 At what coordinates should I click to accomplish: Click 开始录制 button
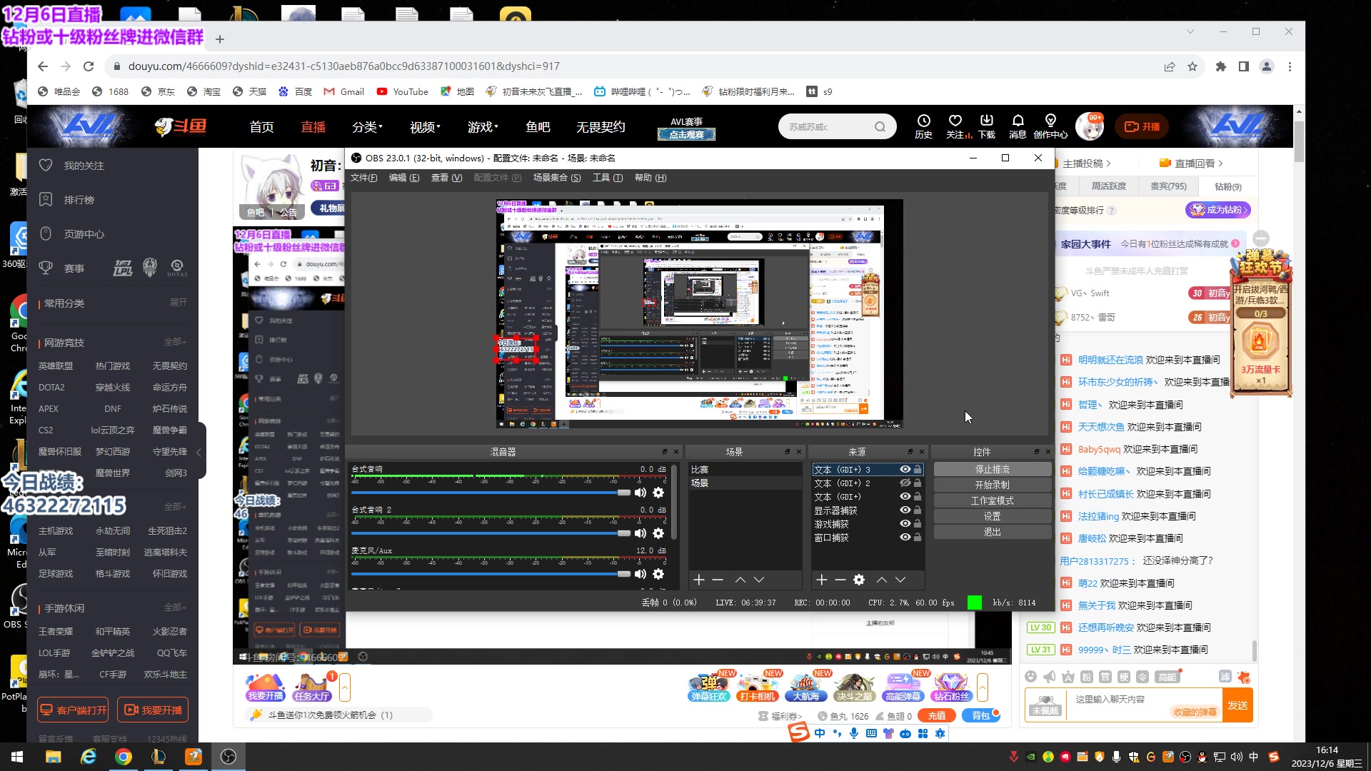[992, 485]
